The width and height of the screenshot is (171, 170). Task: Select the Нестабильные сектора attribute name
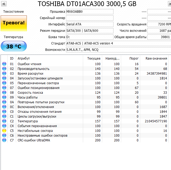[35, 131]
